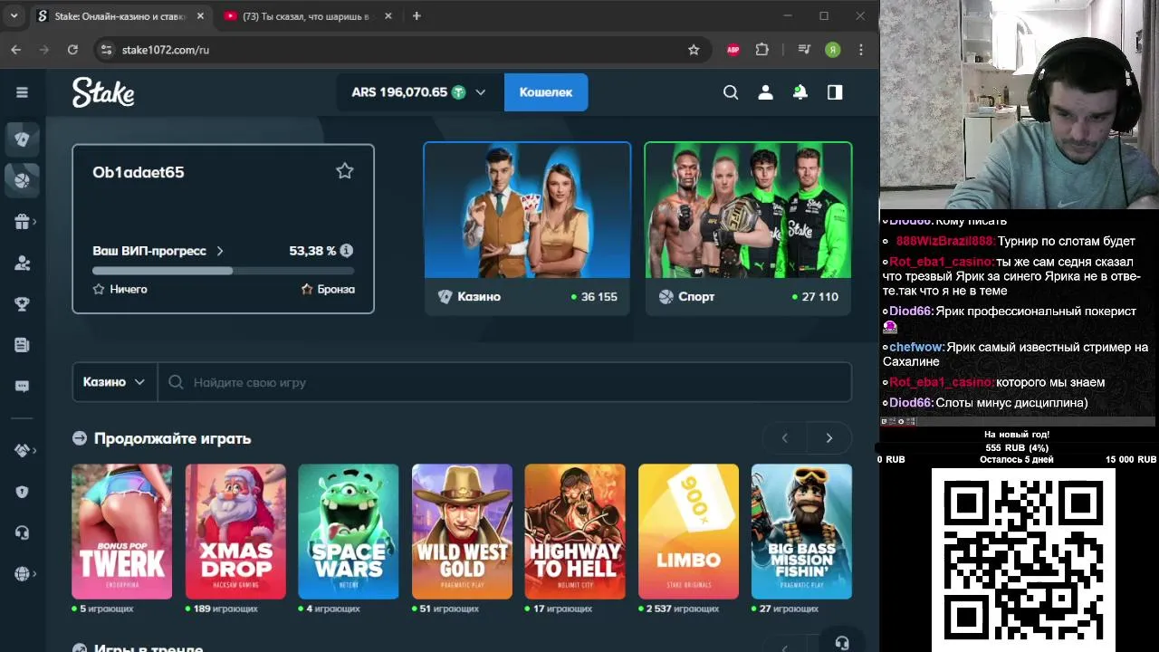Launch the Xmas Drop game thumbnail
The image size is (1159, 652).
pos(235,532)
